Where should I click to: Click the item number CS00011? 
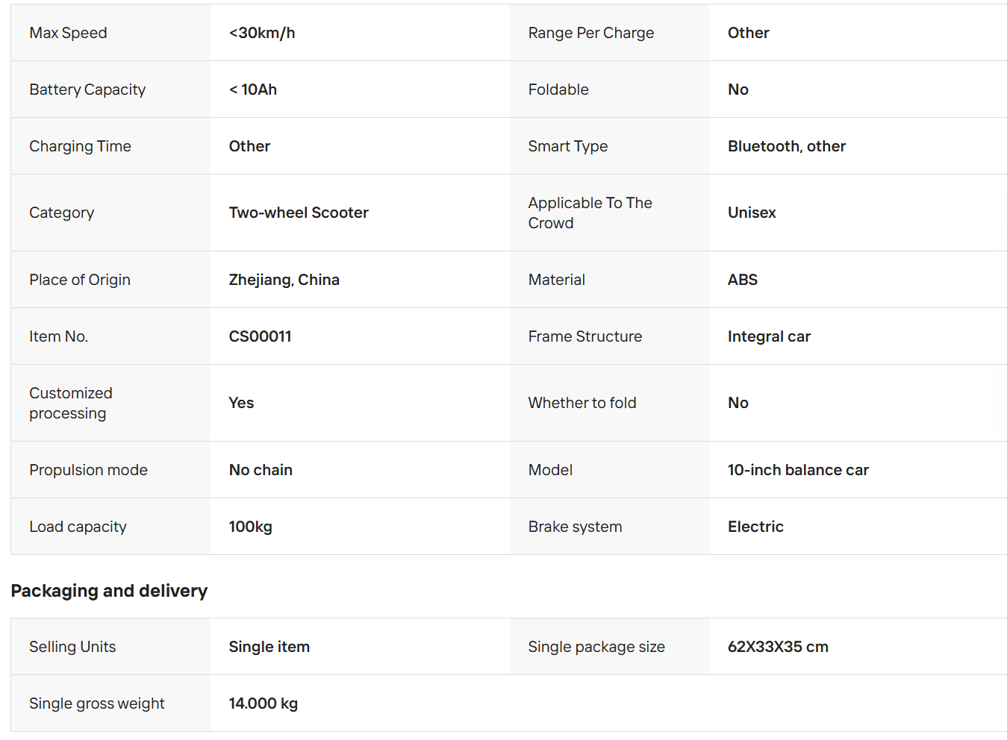[x=261, y=336]
